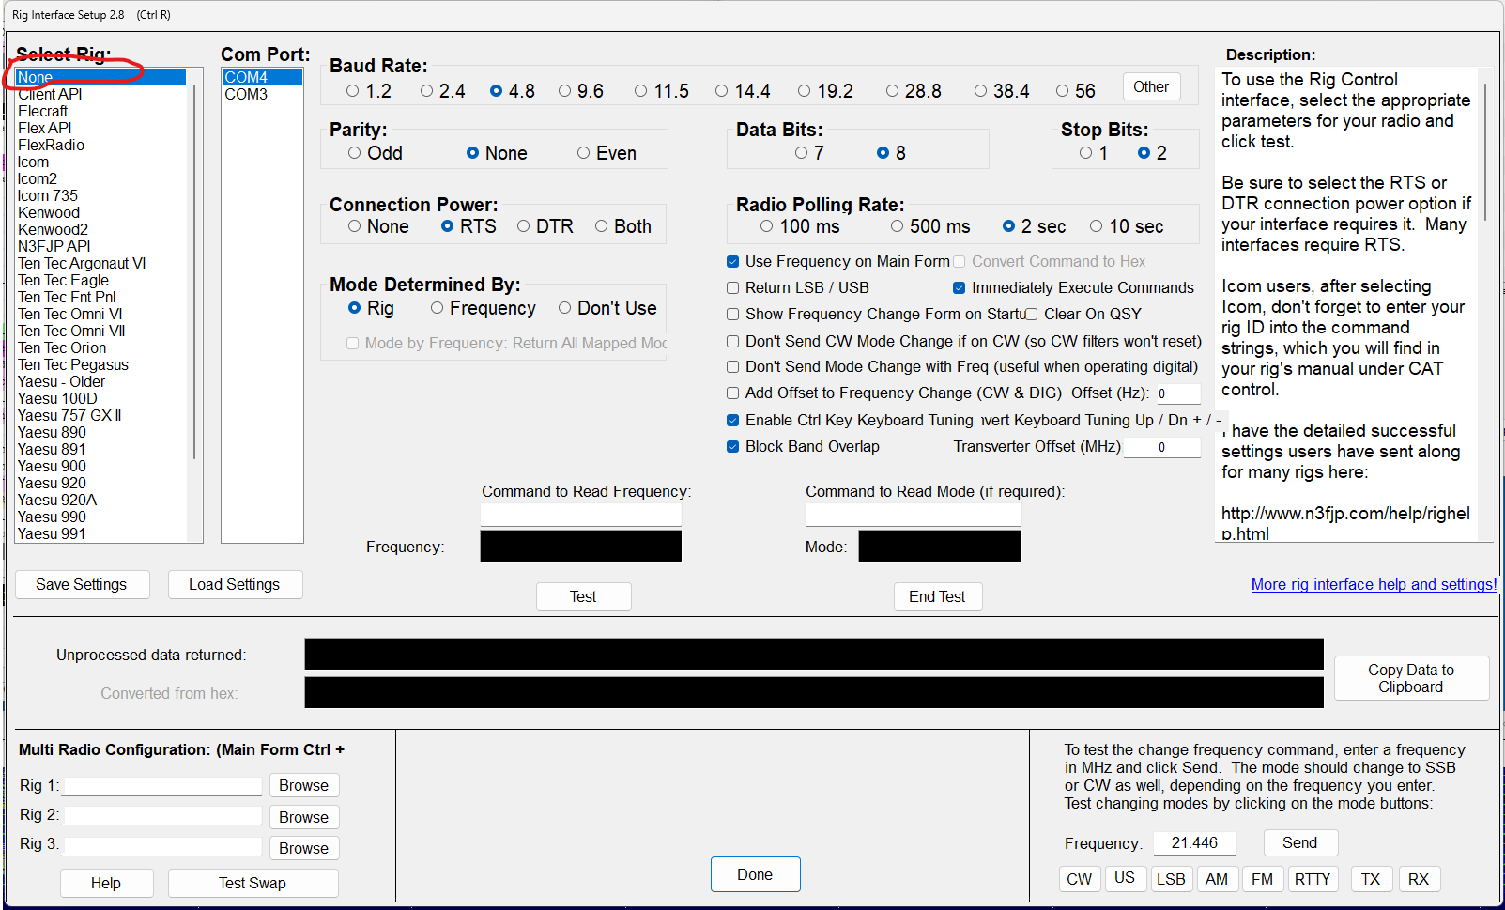
Task: Click the Command to Read Frequency field
Action: pyautogui.click(x=580, y=515)
